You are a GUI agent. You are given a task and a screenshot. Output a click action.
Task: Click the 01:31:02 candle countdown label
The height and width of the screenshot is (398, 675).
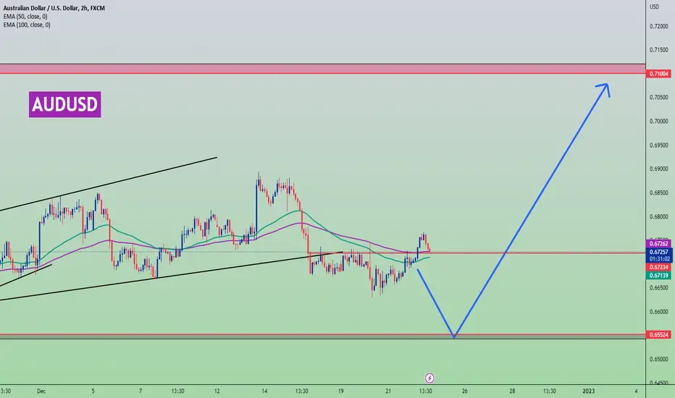[x=658, y=259]
